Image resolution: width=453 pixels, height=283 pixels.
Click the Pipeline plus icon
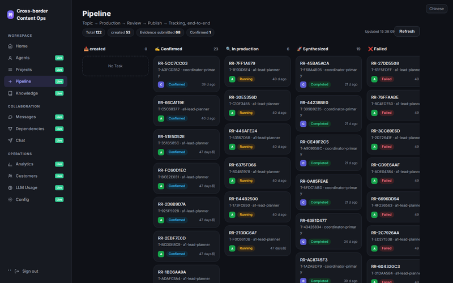coord(10,82)
